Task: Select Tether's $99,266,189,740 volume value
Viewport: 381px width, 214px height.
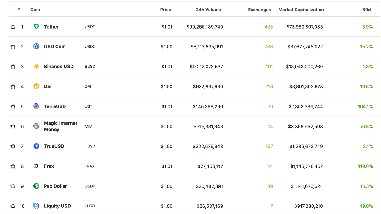Action: (x=205, y=27)
